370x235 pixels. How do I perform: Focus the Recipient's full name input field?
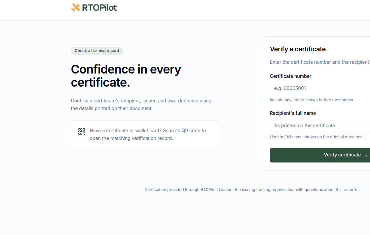320,126
